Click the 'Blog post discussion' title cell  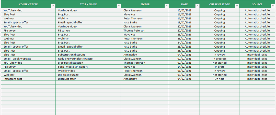coord(71,63)
